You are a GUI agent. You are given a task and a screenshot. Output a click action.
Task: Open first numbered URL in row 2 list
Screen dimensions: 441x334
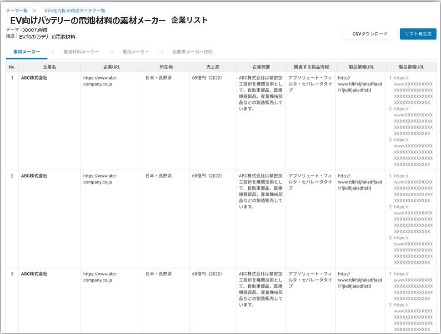pyautogui.click(x=413, y=188)
